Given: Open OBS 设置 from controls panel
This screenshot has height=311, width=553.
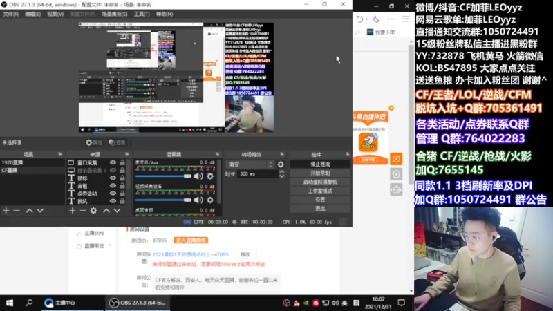Looking at the screenshot, I should click(x=320, y=200).
